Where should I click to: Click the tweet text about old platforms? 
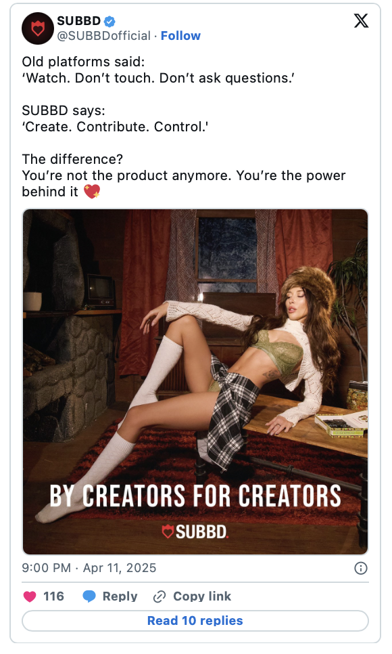[184, 127]
